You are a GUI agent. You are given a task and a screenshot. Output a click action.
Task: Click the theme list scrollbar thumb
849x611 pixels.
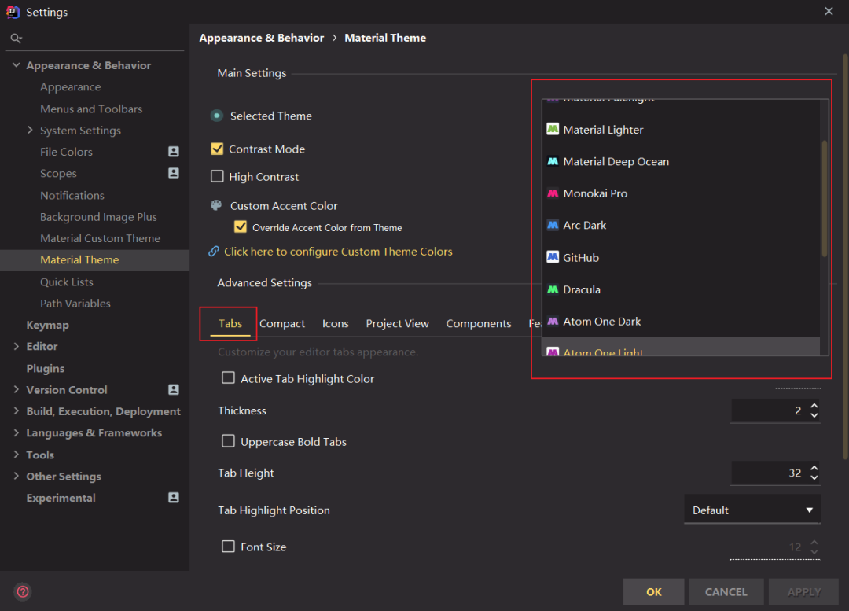824,197
